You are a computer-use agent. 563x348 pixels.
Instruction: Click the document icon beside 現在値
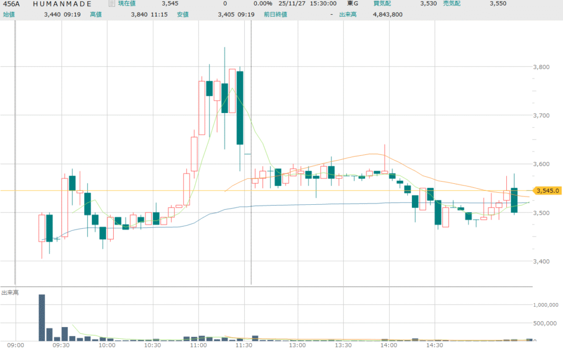[x=112, y=4]
